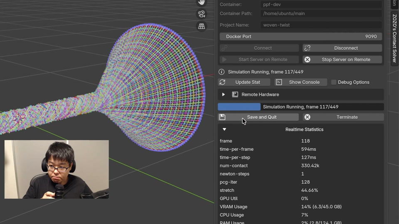Click the Container Path field

tap(321, 13)
